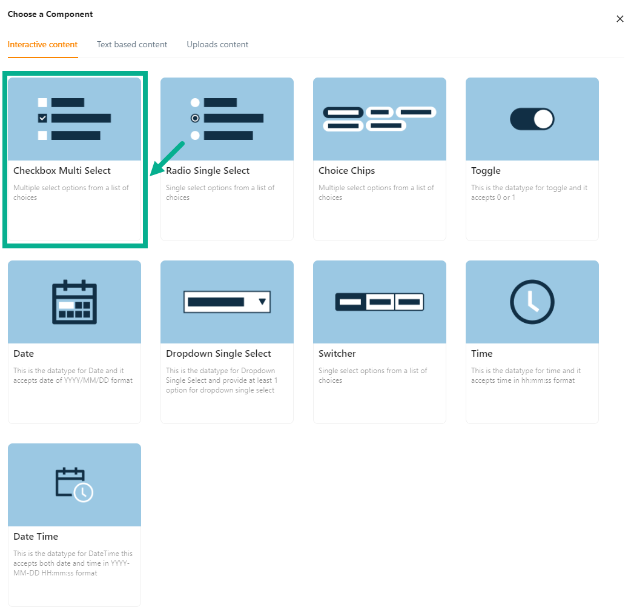
Task: Choose the Radio Single Select icon
Action: (226, 119)
